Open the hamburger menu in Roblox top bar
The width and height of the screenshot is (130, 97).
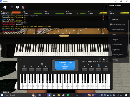click(12, 7)
